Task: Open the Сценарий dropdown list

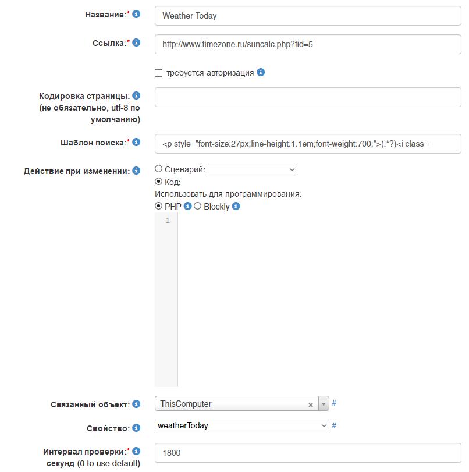Action: point(252,169)
